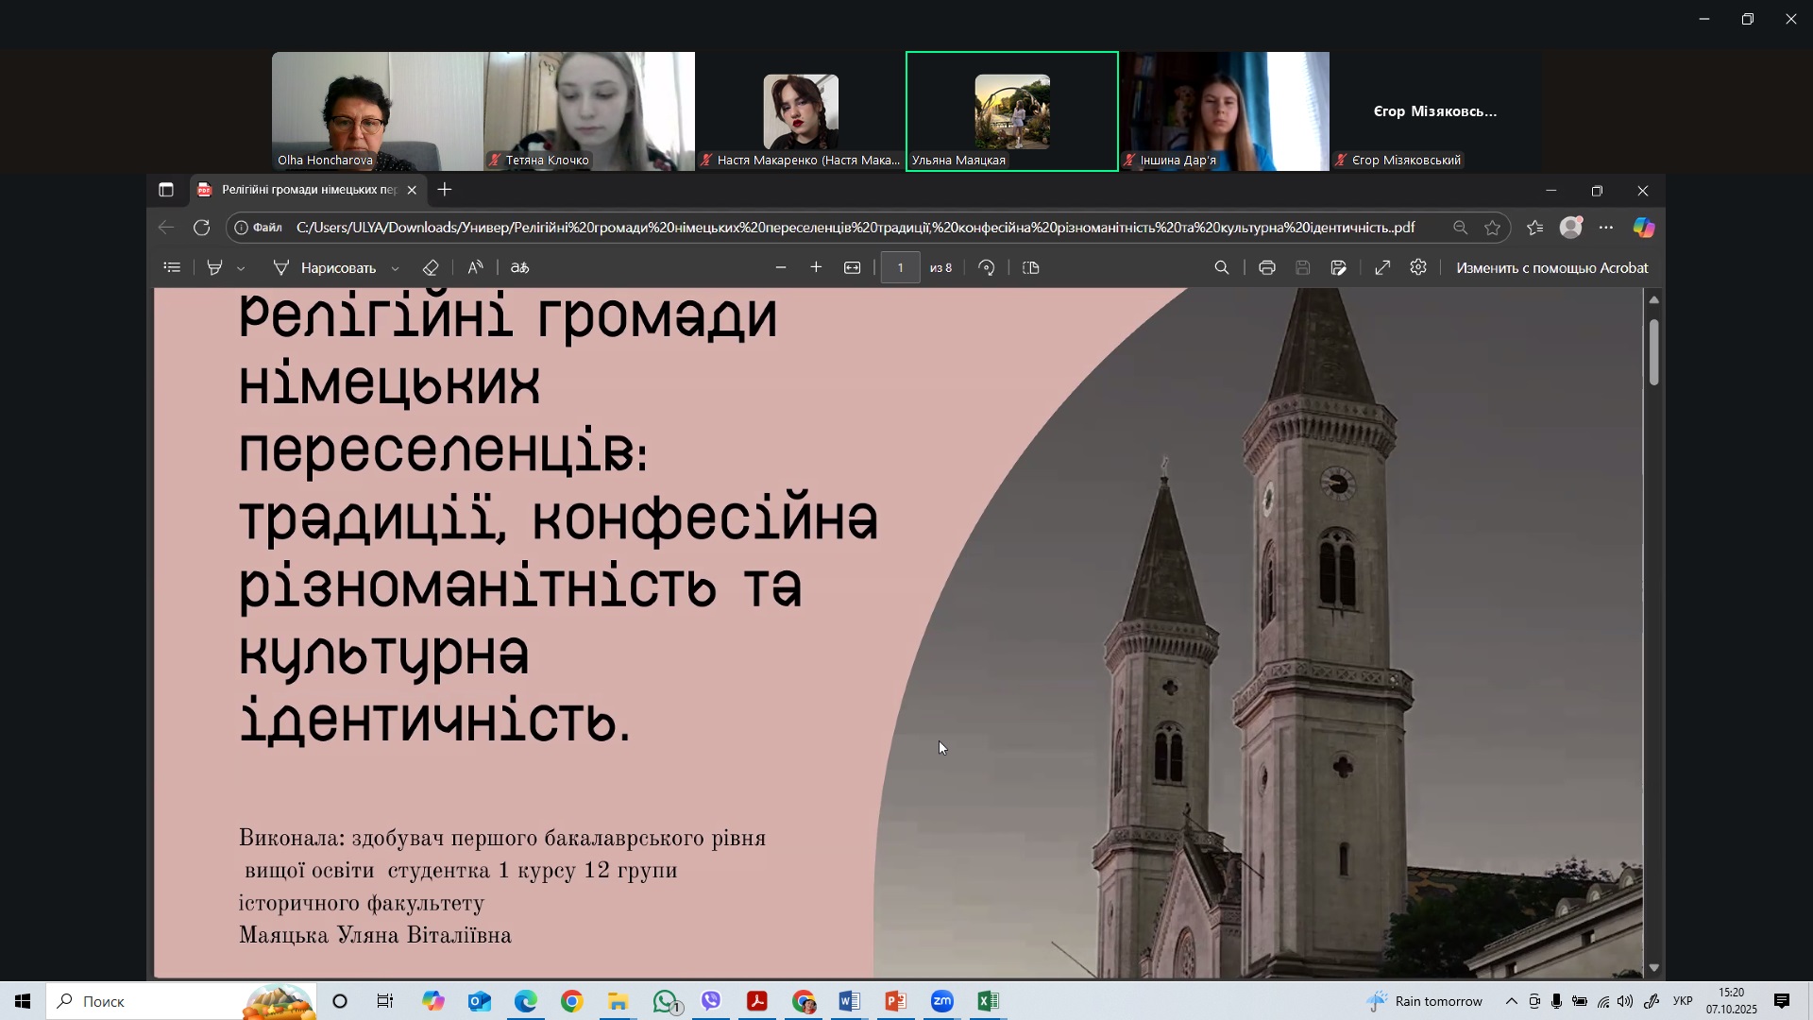Viewport: 1813px width, 1020px height.
Task: Zoom in with the plus button
Action: point(816,268)
